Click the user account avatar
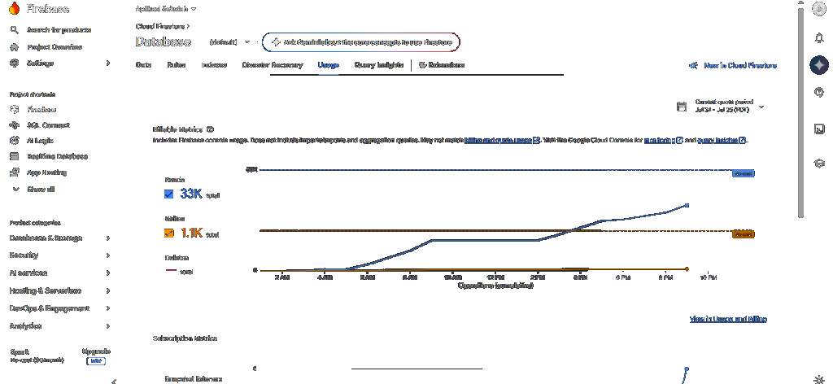This screenshot has height=384, width=833. (x=818, y=9)
